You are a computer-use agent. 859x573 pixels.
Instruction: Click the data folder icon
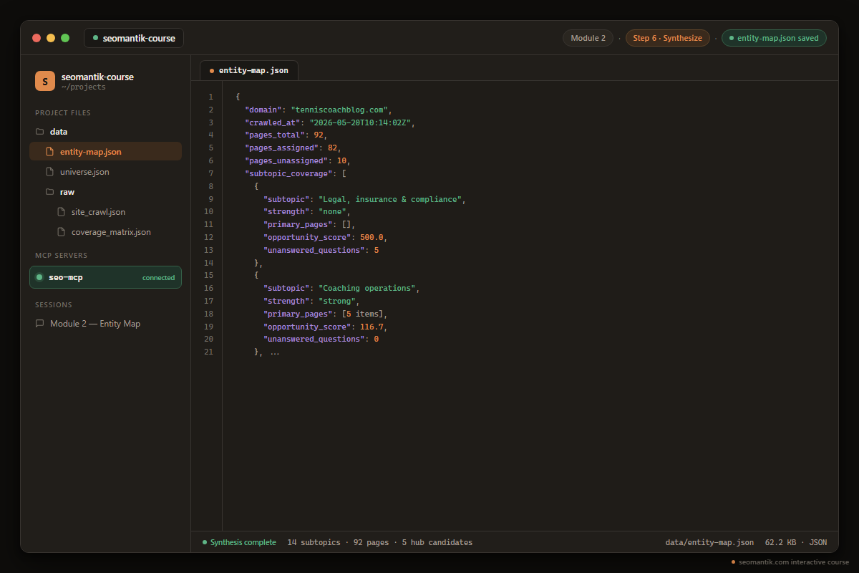pyautogui.click(x=40, y=132)
